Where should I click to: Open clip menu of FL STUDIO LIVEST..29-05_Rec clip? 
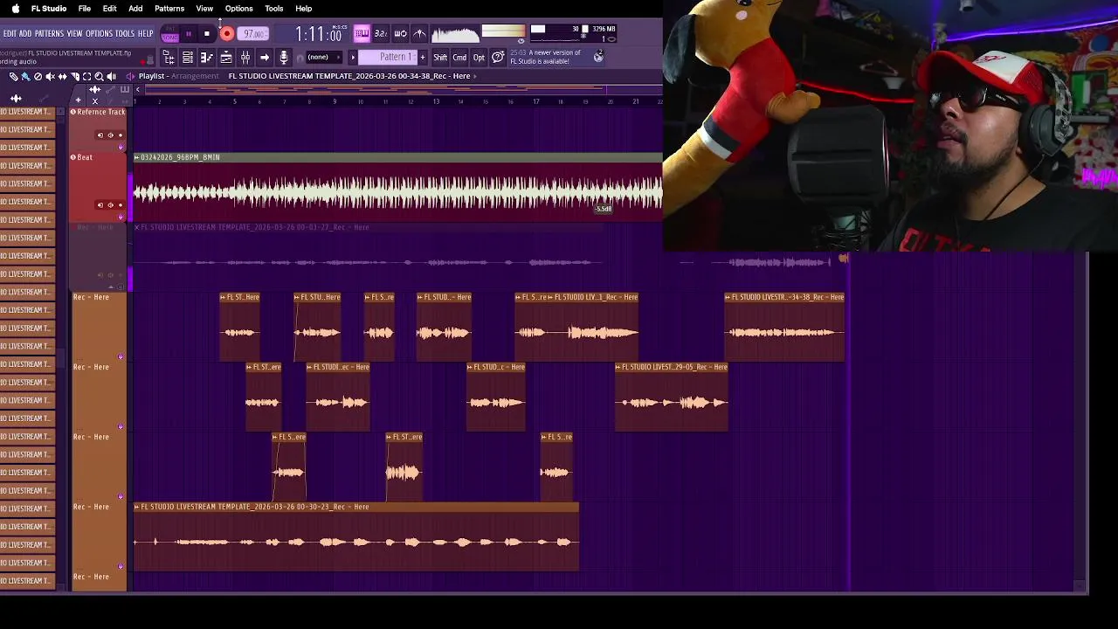click(618, 367)
